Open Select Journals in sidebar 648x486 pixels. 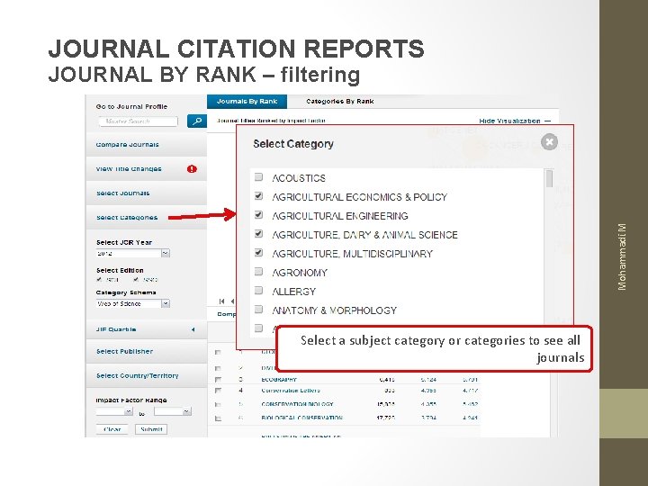tap(147, 193)
